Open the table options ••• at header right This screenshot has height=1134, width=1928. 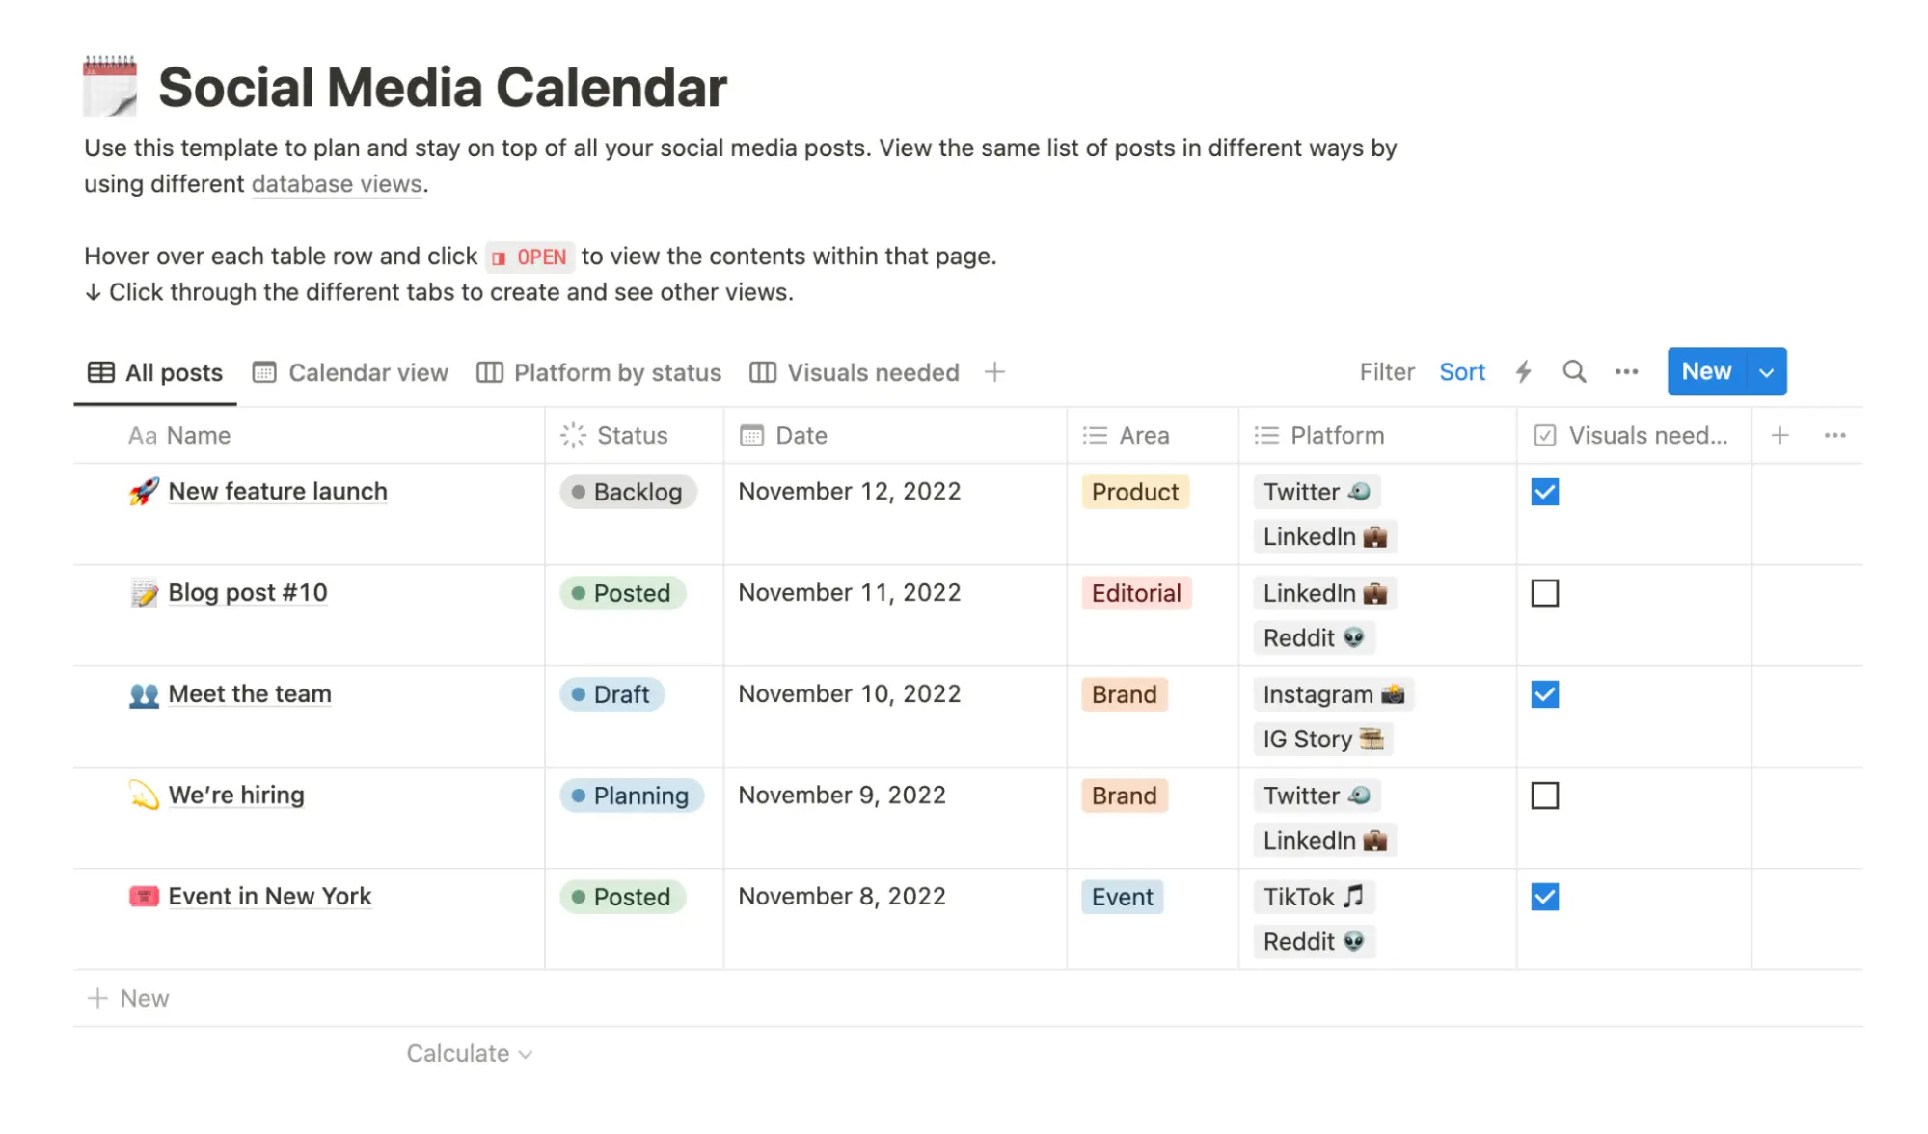point(1834,435)
